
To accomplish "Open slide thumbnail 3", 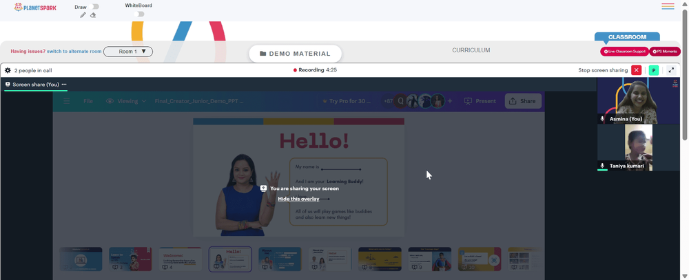I will (x=130, y=259).
